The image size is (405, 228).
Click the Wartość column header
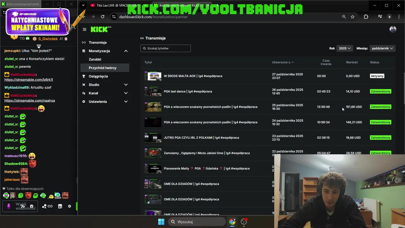(x=352, y=62)
